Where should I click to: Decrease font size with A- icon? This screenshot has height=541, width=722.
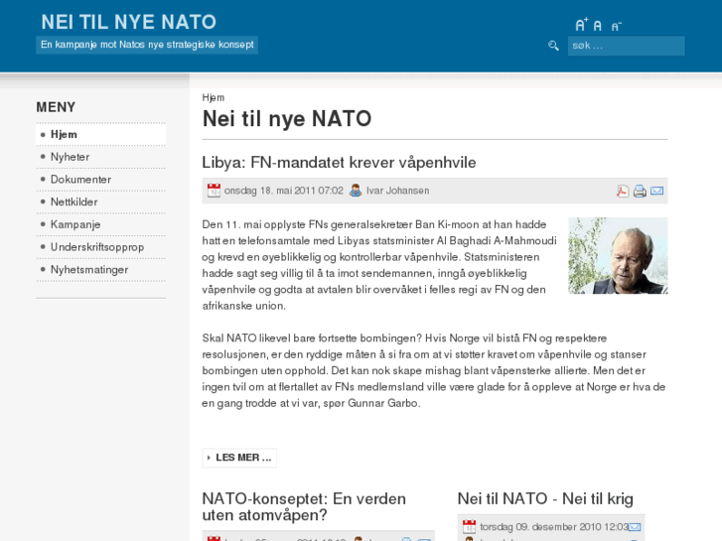[616, 26]
